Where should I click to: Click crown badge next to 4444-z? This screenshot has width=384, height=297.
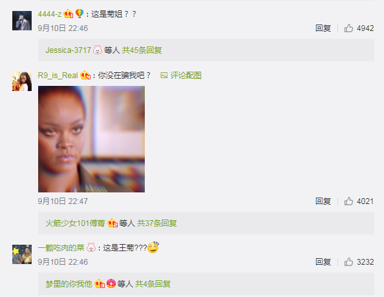[x=68, y=14]
